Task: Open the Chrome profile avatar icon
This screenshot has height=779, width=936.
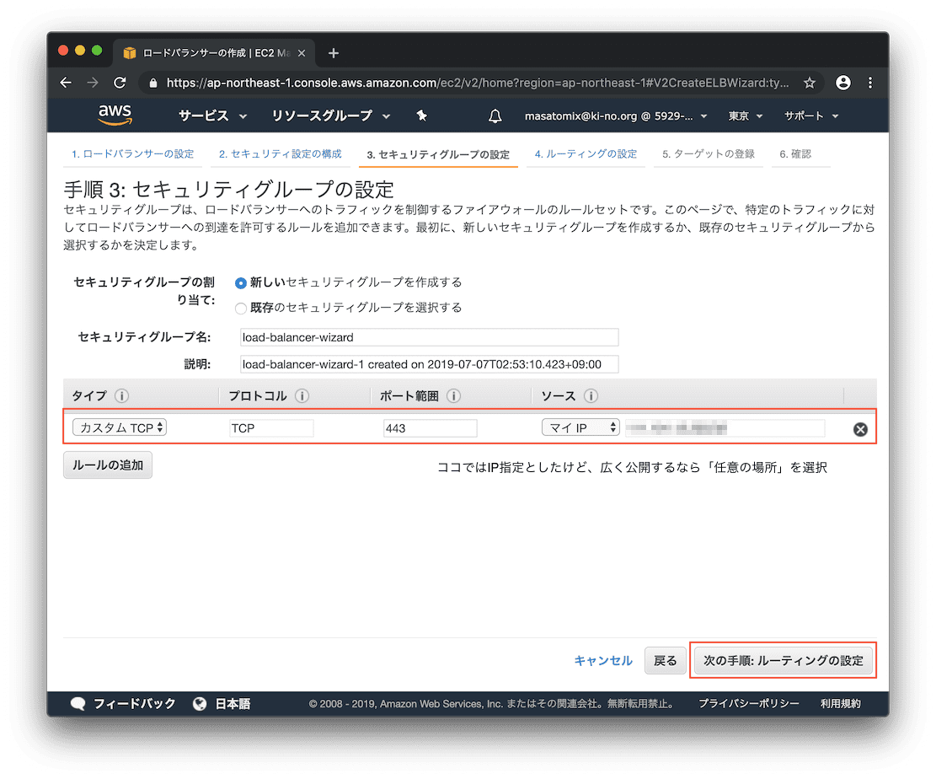Action: click(x=842, y=83)
